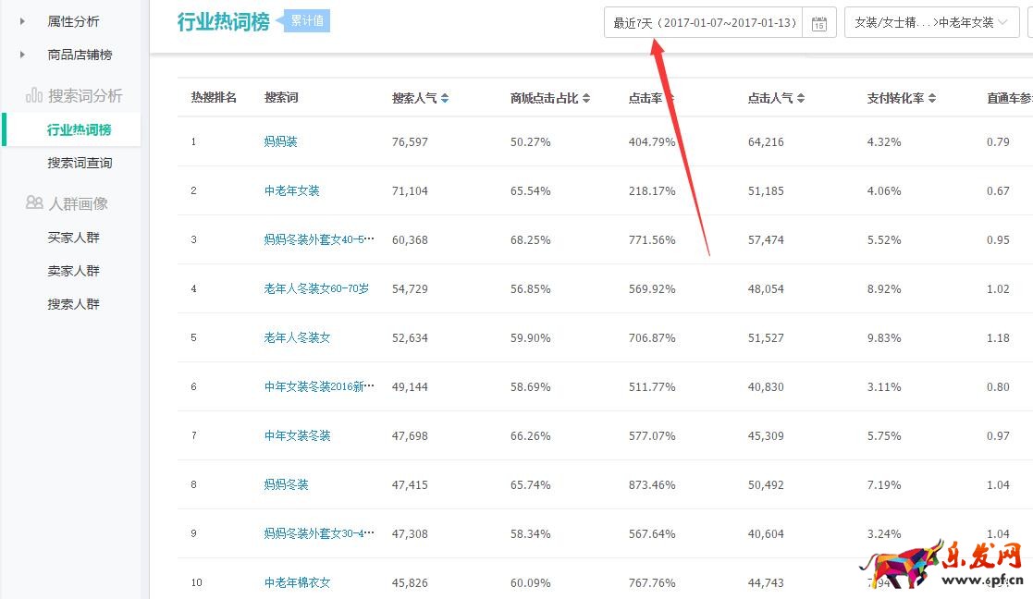The image size is (1033, 599).
Task: Sort by 点击人气 column arrows
Action: tap(800, 98)
